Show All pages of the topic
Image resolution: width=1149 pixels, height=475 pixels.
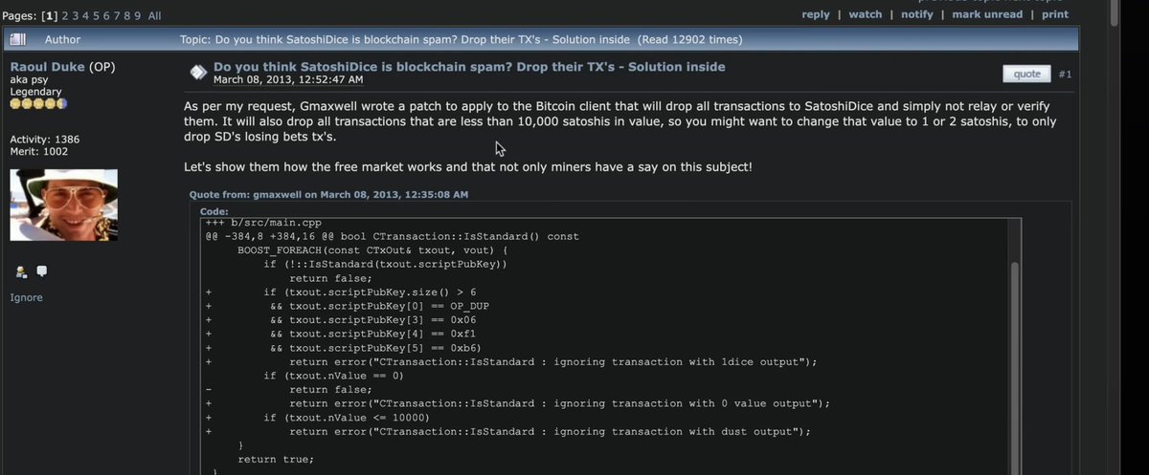click(154, 16)
